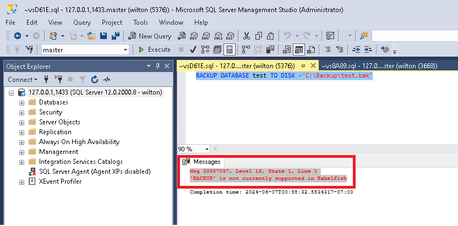Click the Paste clipboard icon
This screenshot has height=226, width=458.
coord(270,36)
